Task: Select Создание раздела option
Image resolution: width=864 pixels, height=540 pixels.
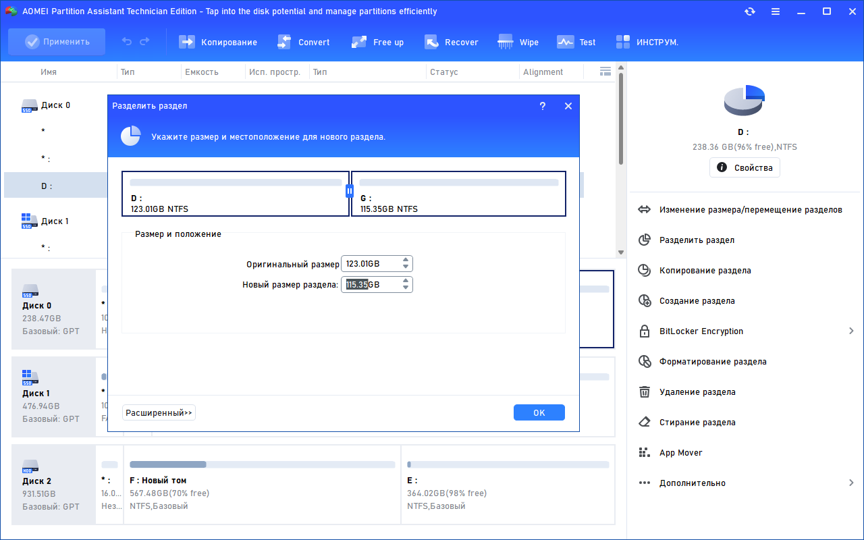Action: coord(697,301)
